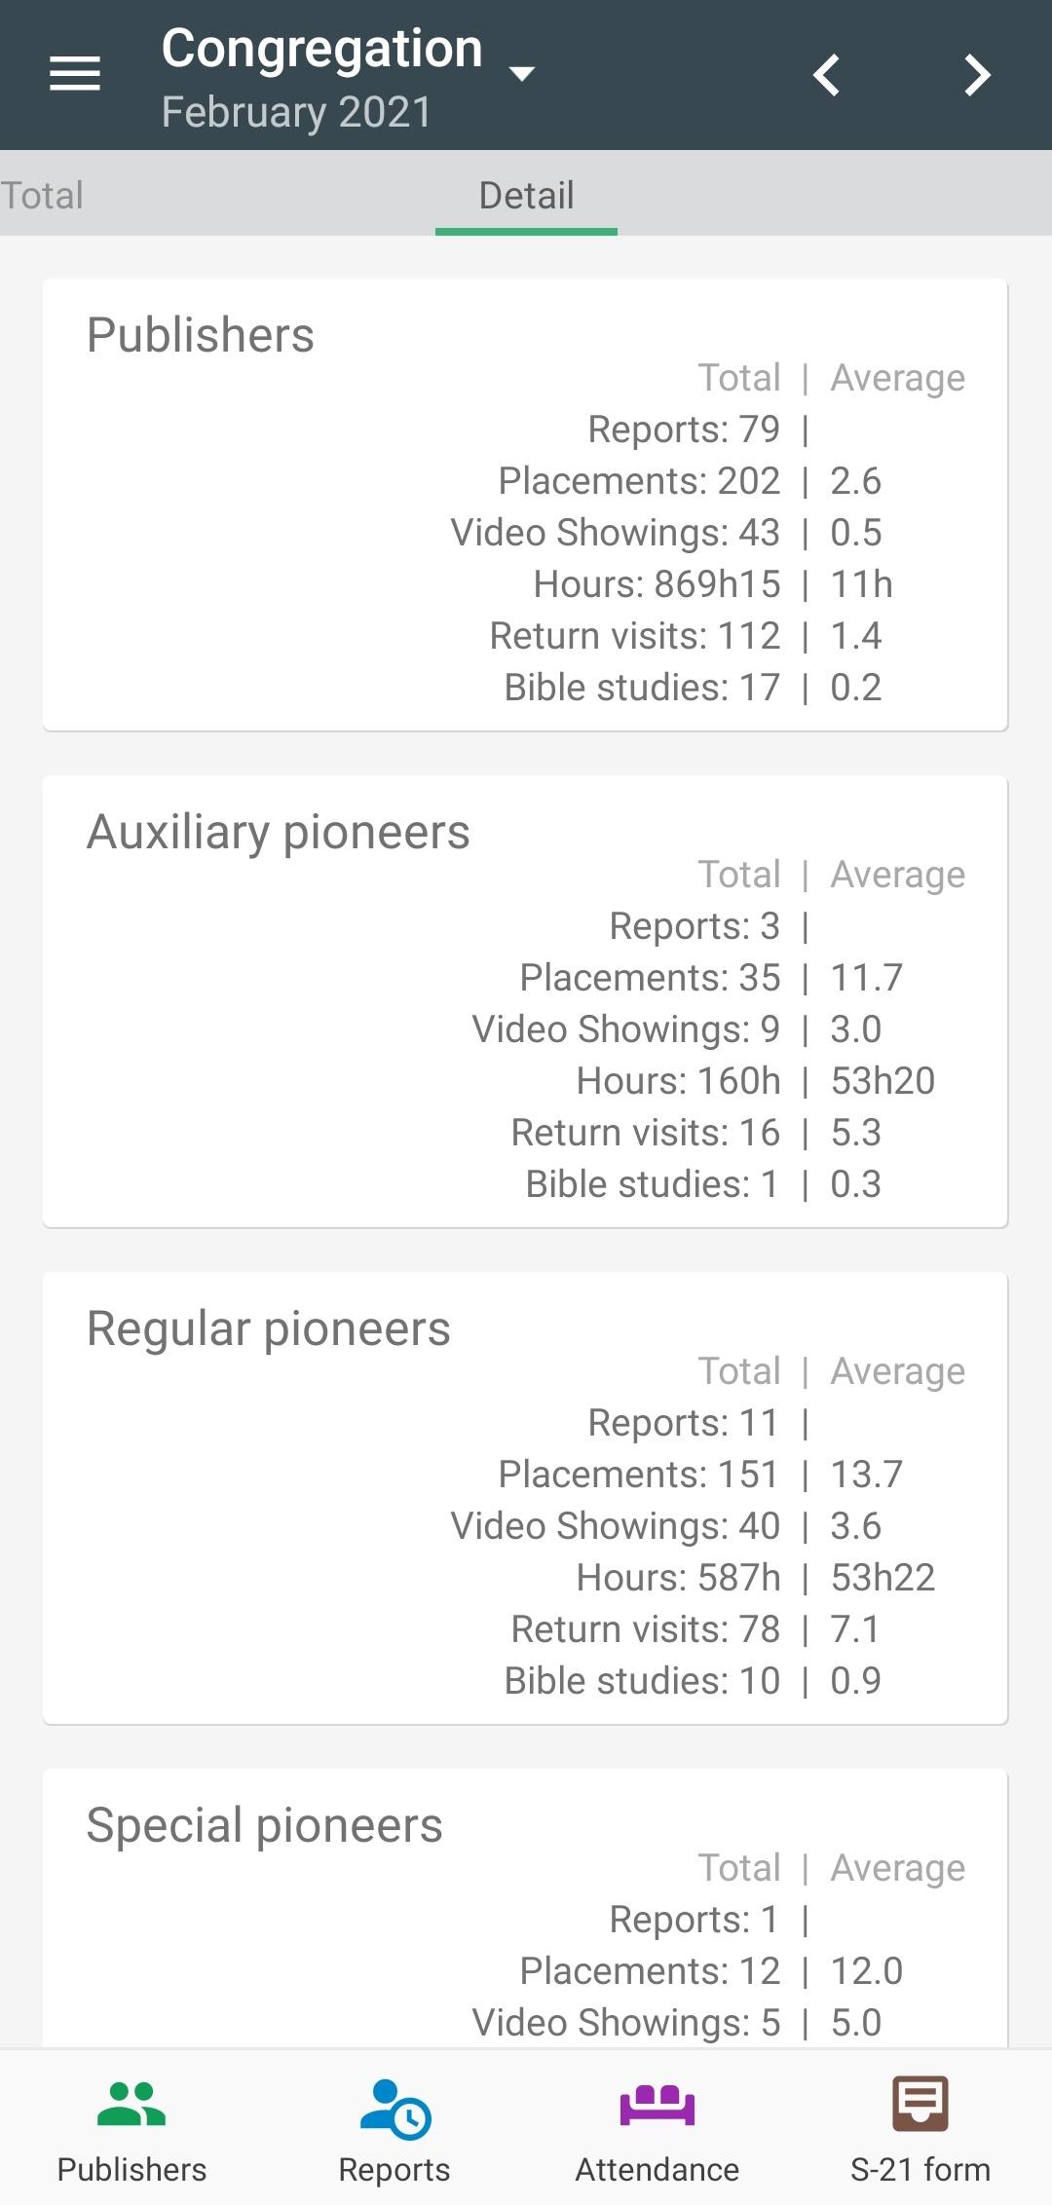Screen dimensions: 1052x2205
Task: Open the hamburger navigation menu
Action: pyautogui.click(x=75, y=74)
